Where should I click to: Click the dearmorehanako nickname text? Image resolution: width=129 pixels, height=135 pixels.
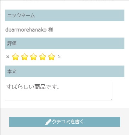pos(26,30)
